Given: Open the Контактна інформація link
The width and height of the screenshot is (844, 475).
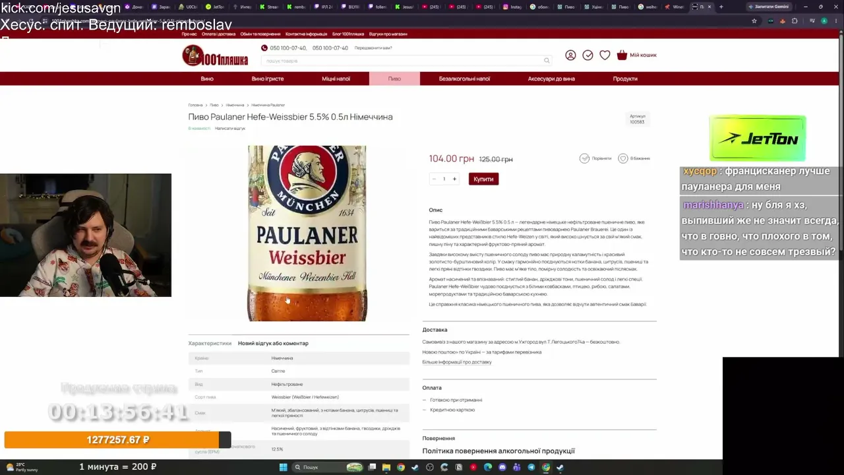Looking at the screenshot, I should click(x=307, y=34).
